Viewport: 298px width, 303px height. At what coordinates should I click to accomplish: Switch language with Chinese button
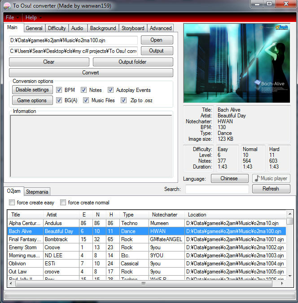pyautogui.click(x=230, y=178)
